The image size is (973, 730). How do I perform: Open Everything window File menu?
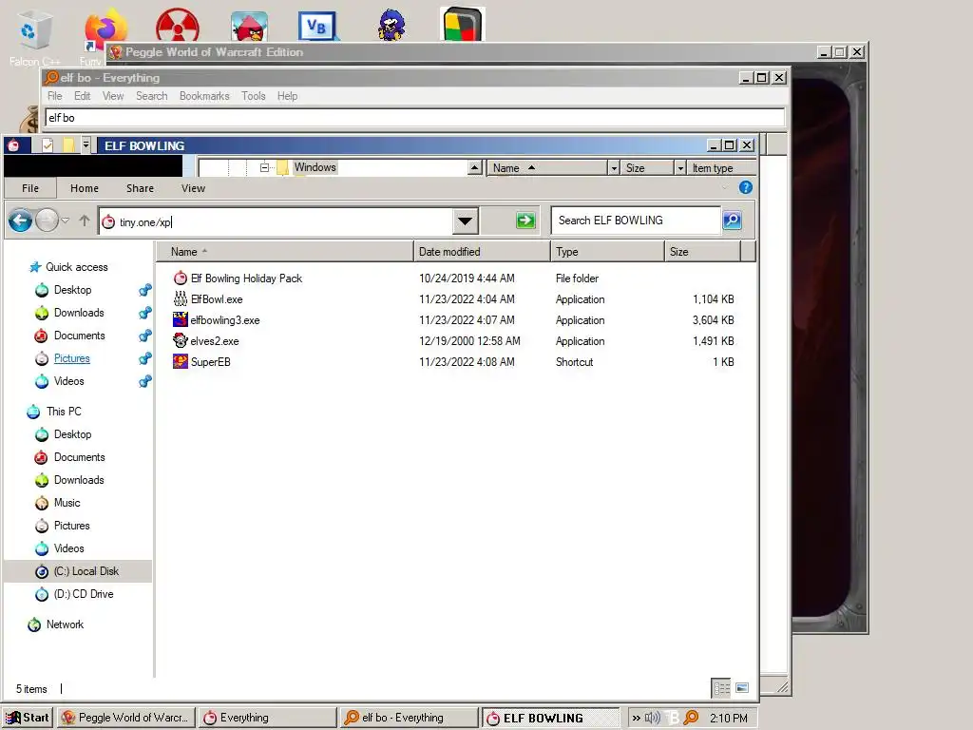[x=54, y=96]
